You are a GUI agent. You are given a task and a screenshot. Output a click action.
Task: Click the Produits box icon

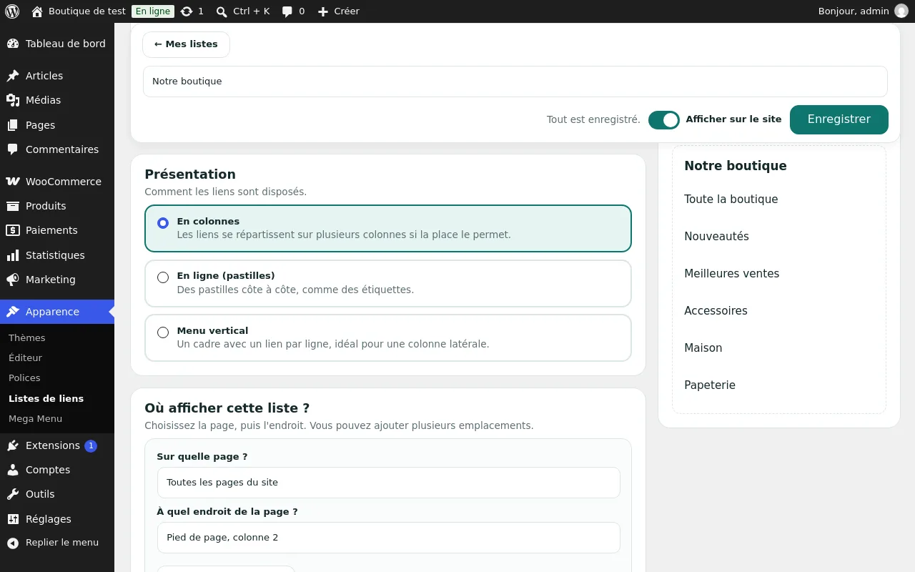point(13,206)
